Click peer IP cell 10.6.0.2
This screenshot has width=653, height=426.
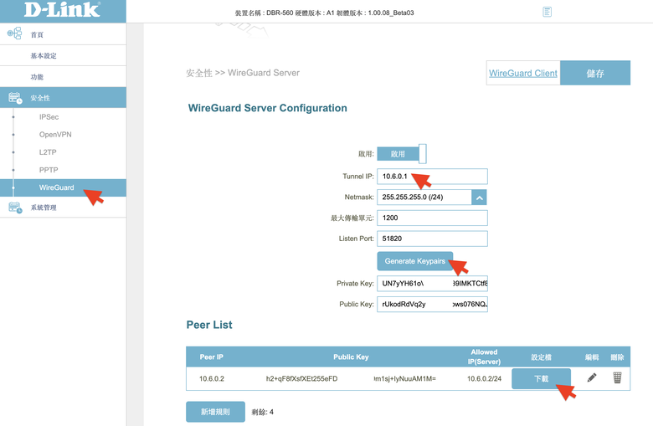212,378
